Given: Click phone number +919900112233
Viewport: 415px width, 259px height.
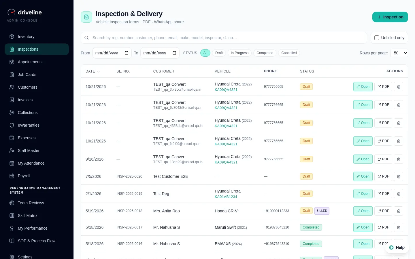Looking at the screenshot, I should 276,211.
